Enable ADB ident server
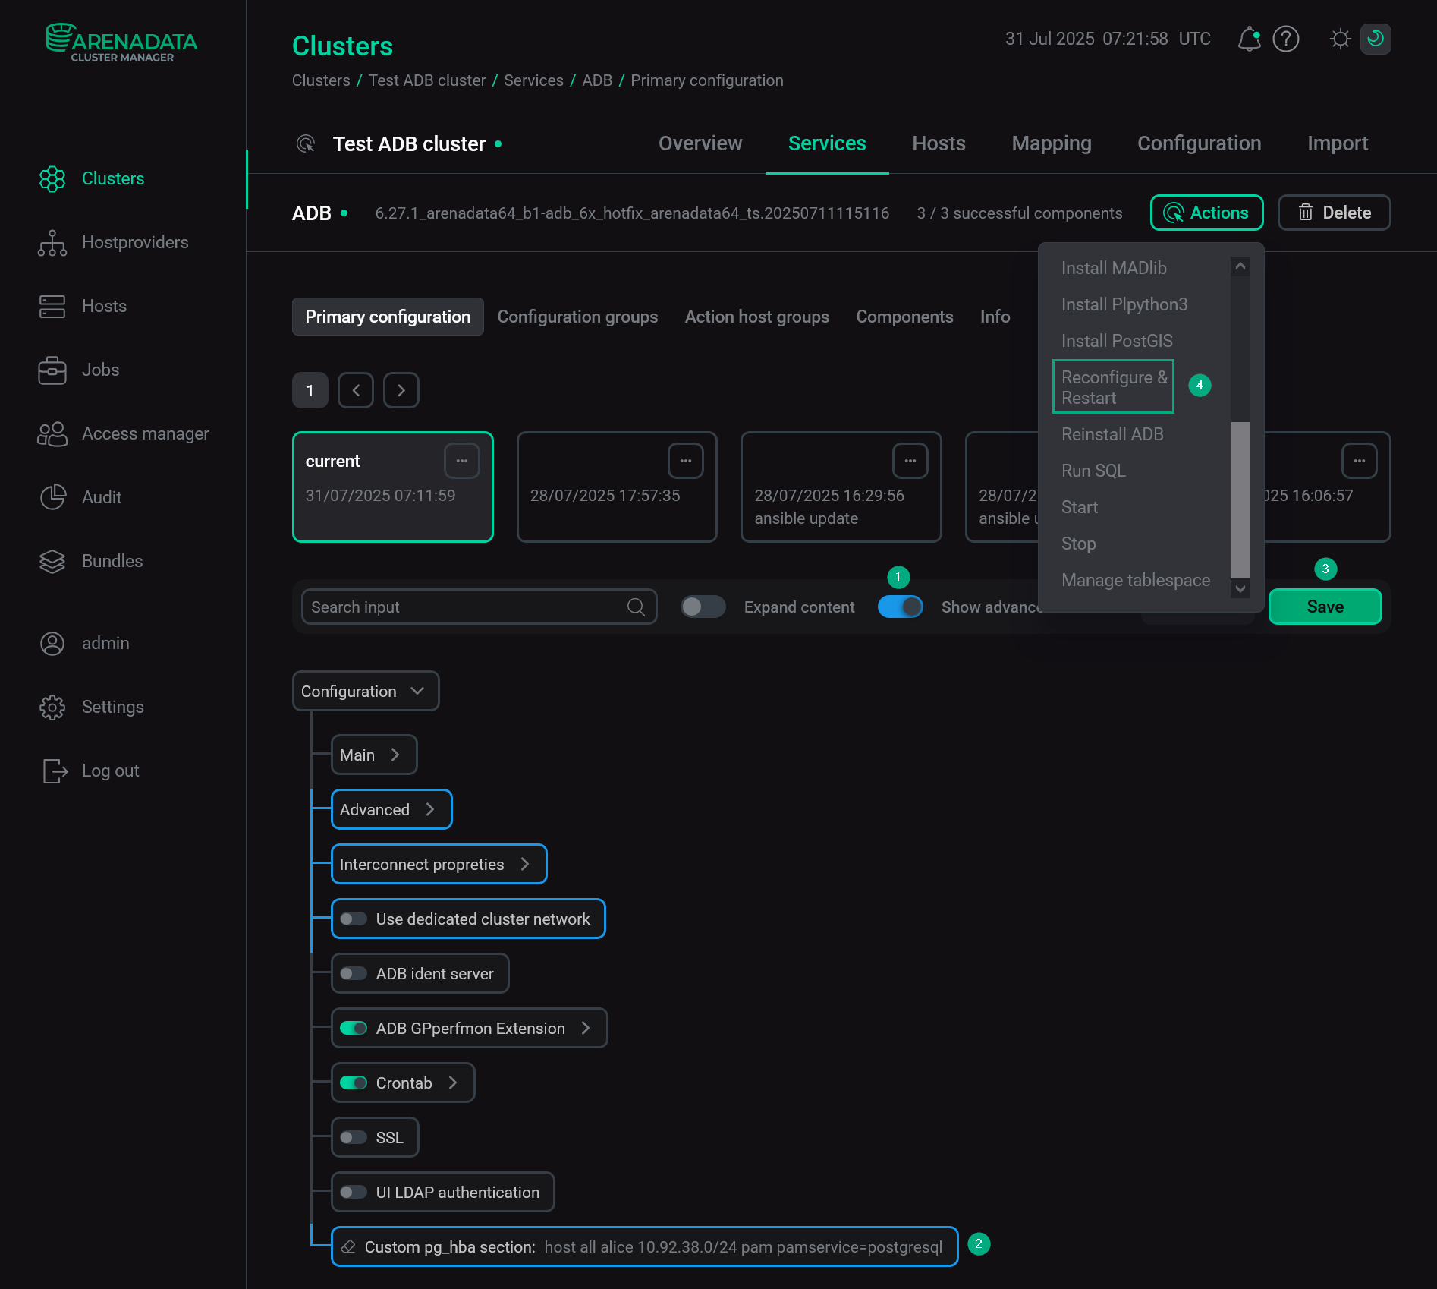The image size is (1437, 1289). point(354,973)
